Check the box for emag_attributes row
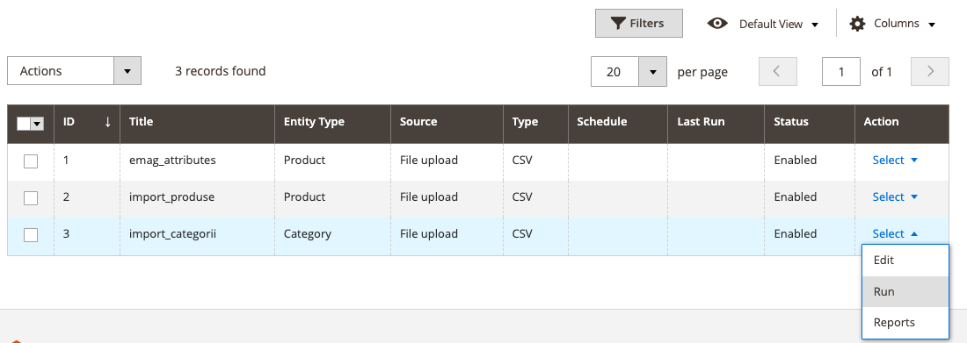Image resolution: width=967 pixels, height=343 pixels. [30, 161]
